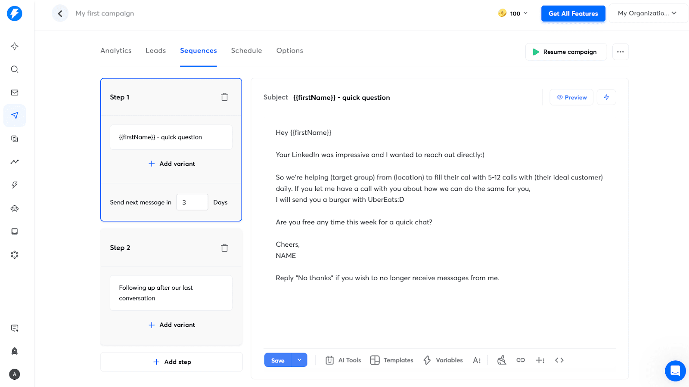Open the live chat support bubble
The width and height of the screenshot is (689, 387).
click(675, 371)
